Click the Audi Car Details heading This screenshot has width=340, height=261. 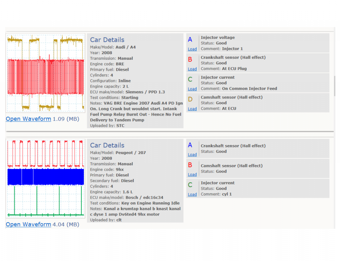pos(107,40)
